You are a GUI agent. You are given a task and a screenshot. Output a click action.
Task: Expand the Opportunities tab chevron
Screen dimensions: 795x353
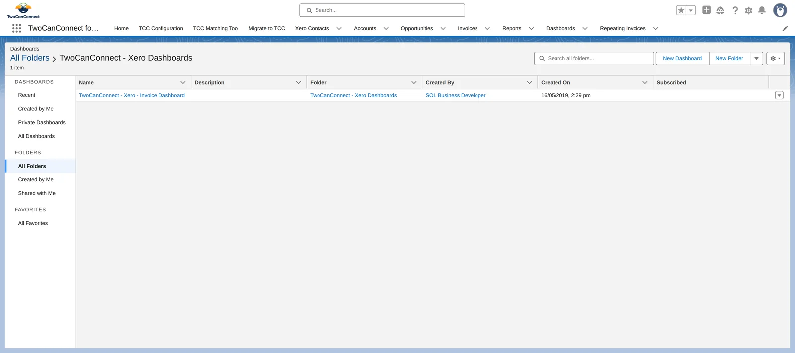point(443,28)
